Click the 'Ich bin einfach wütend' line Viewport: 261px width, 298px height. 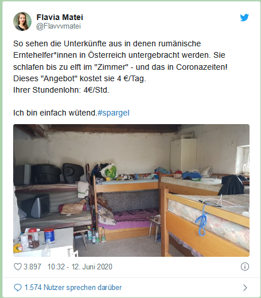point(55,113)
